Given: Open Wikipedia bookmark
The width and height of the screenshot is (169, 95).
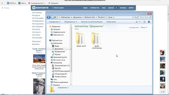Looking at the screenshot, I should point(53,3).
